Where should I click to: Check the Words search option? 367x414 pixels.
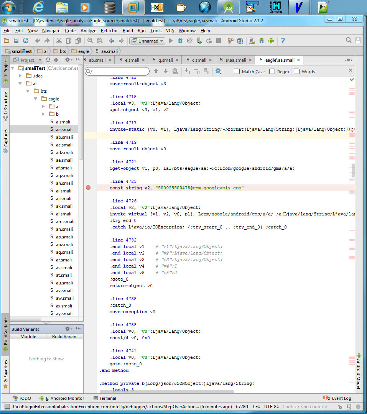tap(297, 71)
